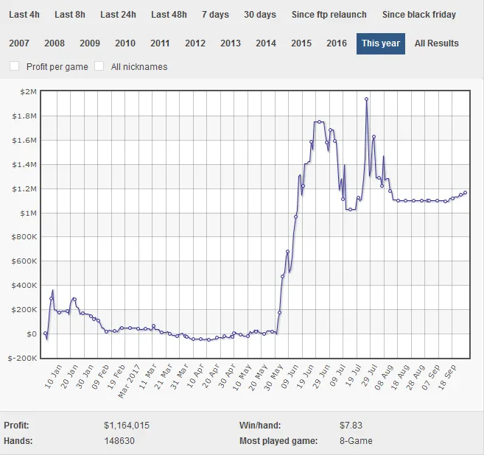Image resolution: width=484 pixels, height=455 pixels.
Task: Toggle the All nicknames checkbox
Action: (x=99, y=66)
